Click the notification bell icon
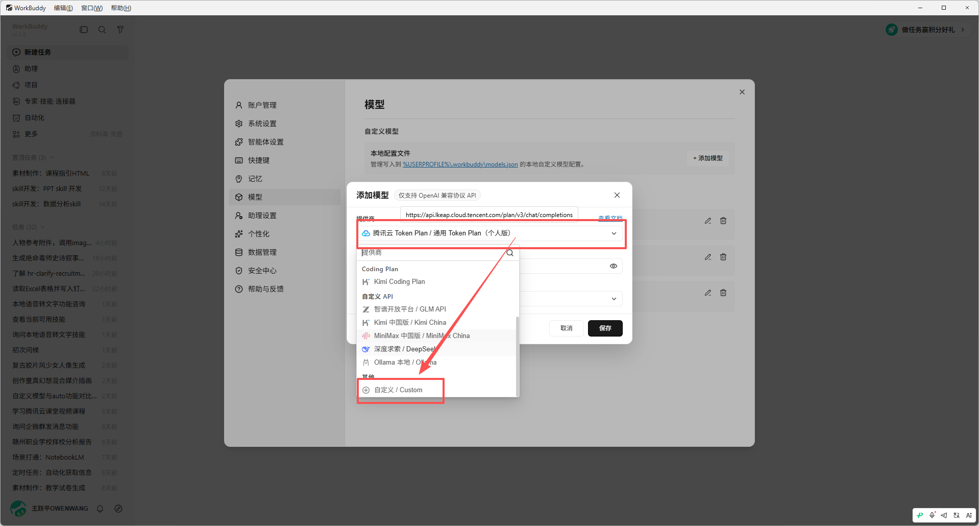Image resolution: width=979 pixels, height=526 pixels. pos(100,509)
